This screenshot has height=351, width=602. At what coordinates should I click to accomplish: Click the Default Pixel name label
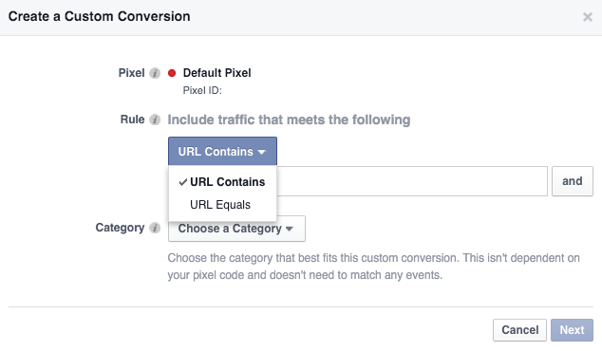tap(216, 73)
